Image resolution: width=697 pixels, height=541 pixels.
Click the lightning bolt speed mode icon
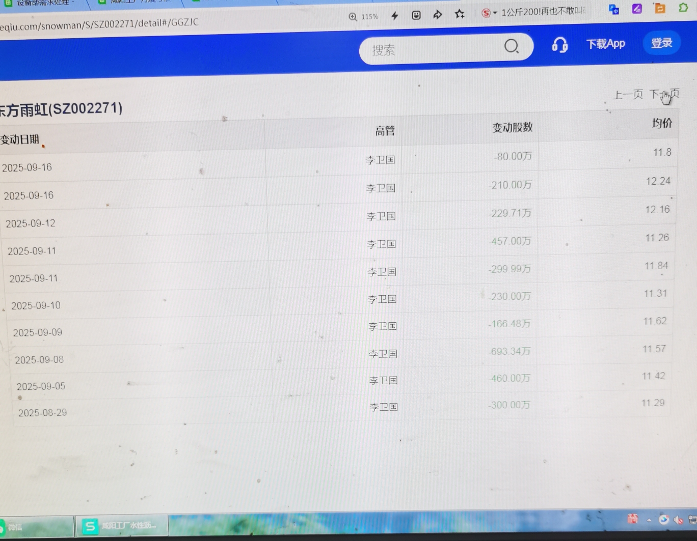click(395, 16)
